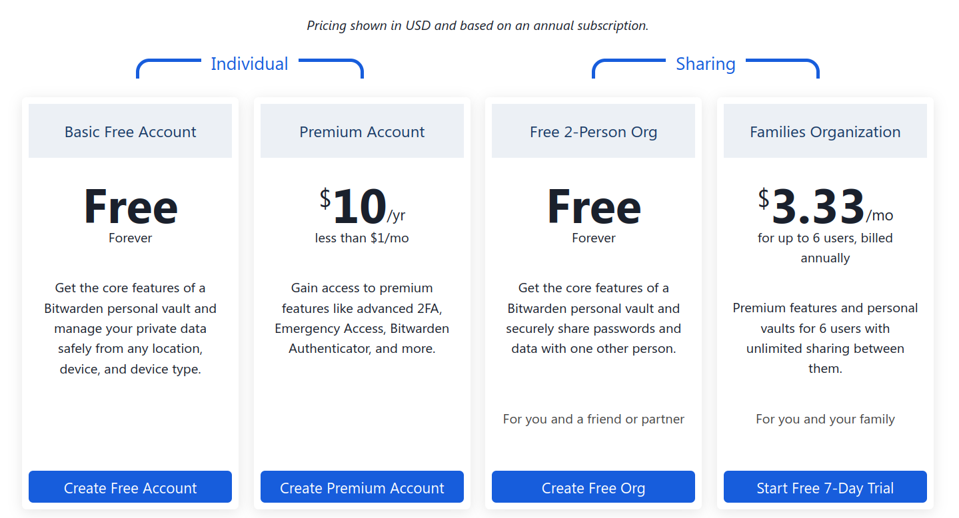Click the Individual group label
Image resolution: width=959 pixels, height=518 pixels.
(x=249, y=64)
